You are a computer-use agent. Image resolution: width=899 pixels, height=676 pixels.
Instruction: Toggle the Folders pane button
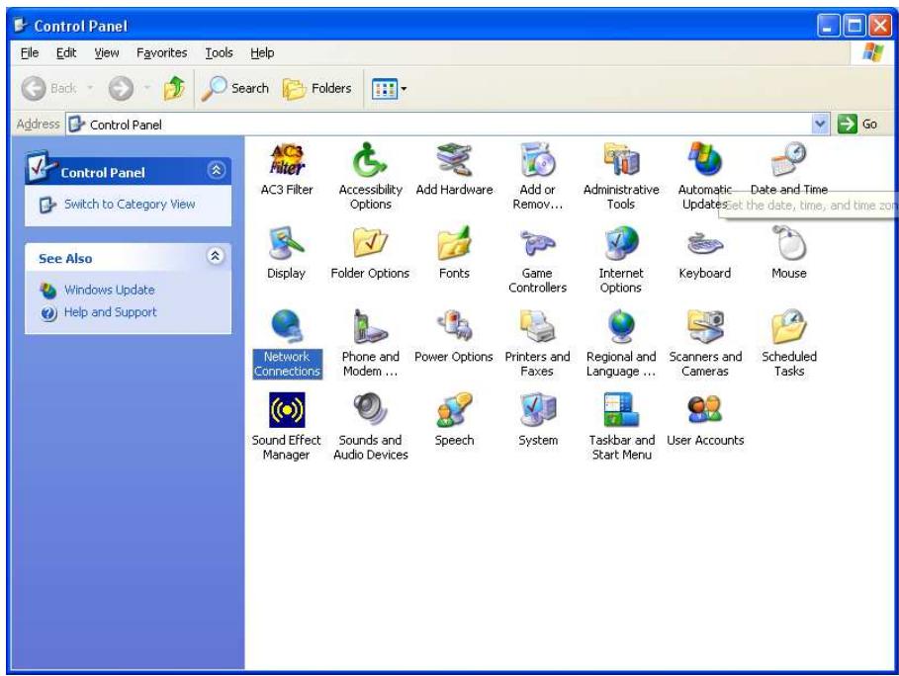tap(317, 88)
